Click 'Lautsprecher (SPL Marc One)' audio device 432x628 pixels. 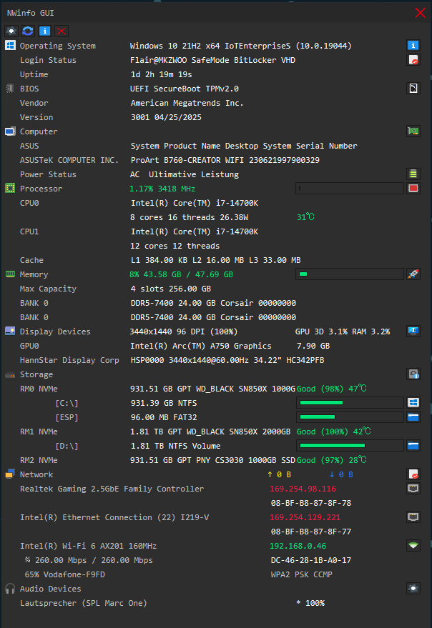tap(84, 603)
